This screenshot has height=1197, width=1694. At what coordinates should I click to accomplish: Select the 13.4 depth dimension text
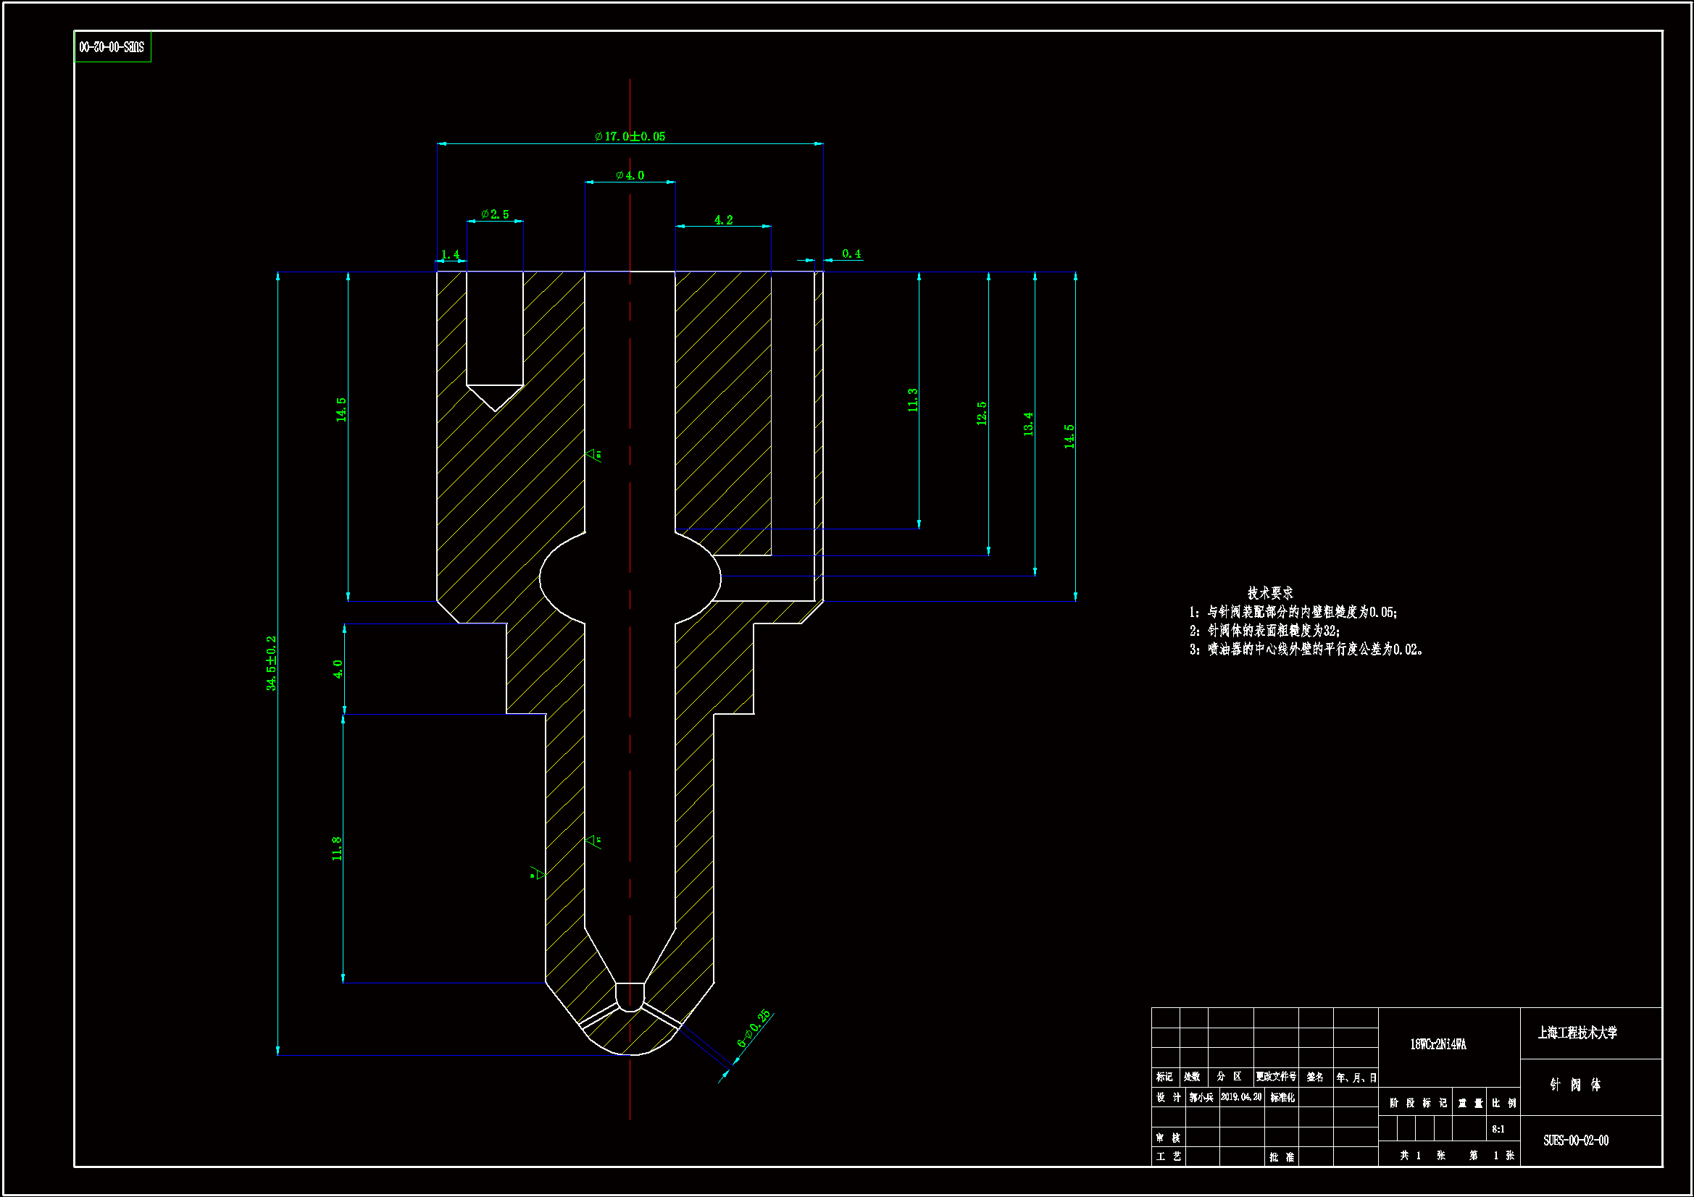tap(1027, 424)
